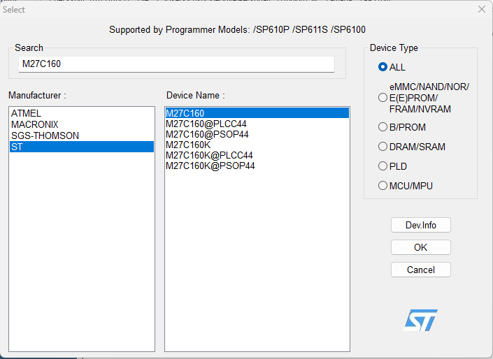Select M27C160@PSOP44 in device list

point(207,134)
